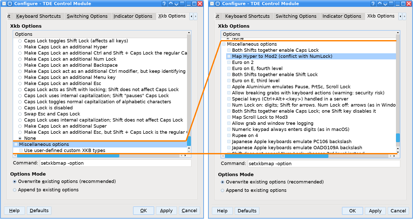The width and height of the screenshot is (413, 219).
Task: Select 'Append to existing options' in left window
Action: [x=15, y=190]
